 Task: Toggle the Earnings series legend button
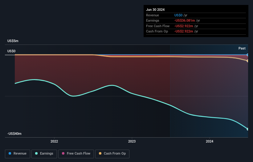pos(44,154)
